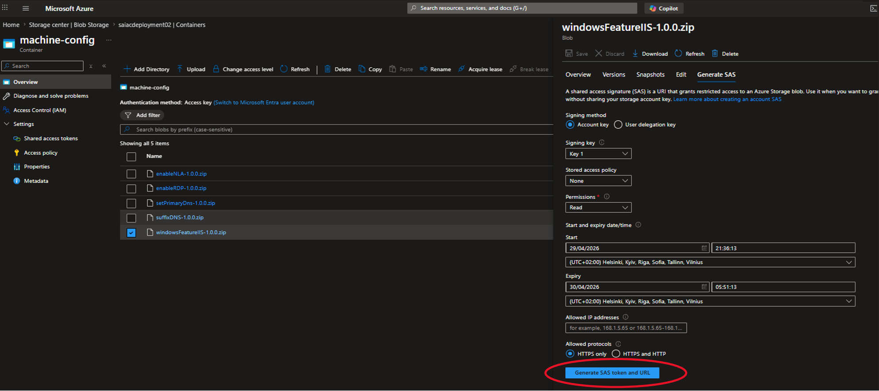Click the Acquire lease icon

pos(461,69)
